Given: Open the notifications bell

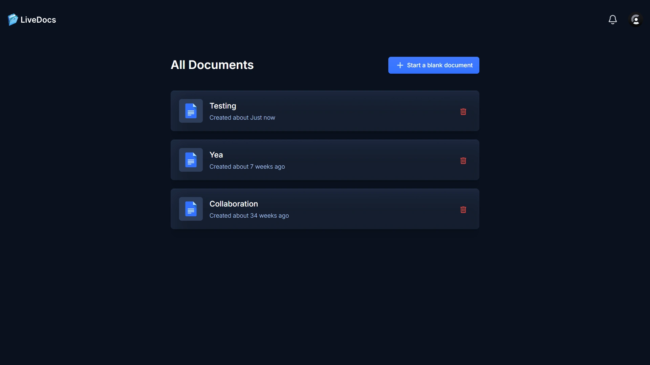Looking at the screenshot, I should [612, 20].
